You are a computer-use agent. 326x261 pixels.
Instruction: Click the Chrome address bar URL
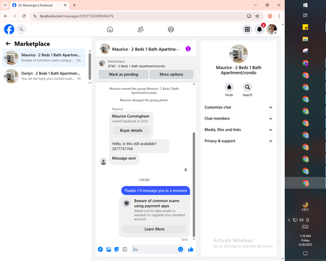point(77,16)
